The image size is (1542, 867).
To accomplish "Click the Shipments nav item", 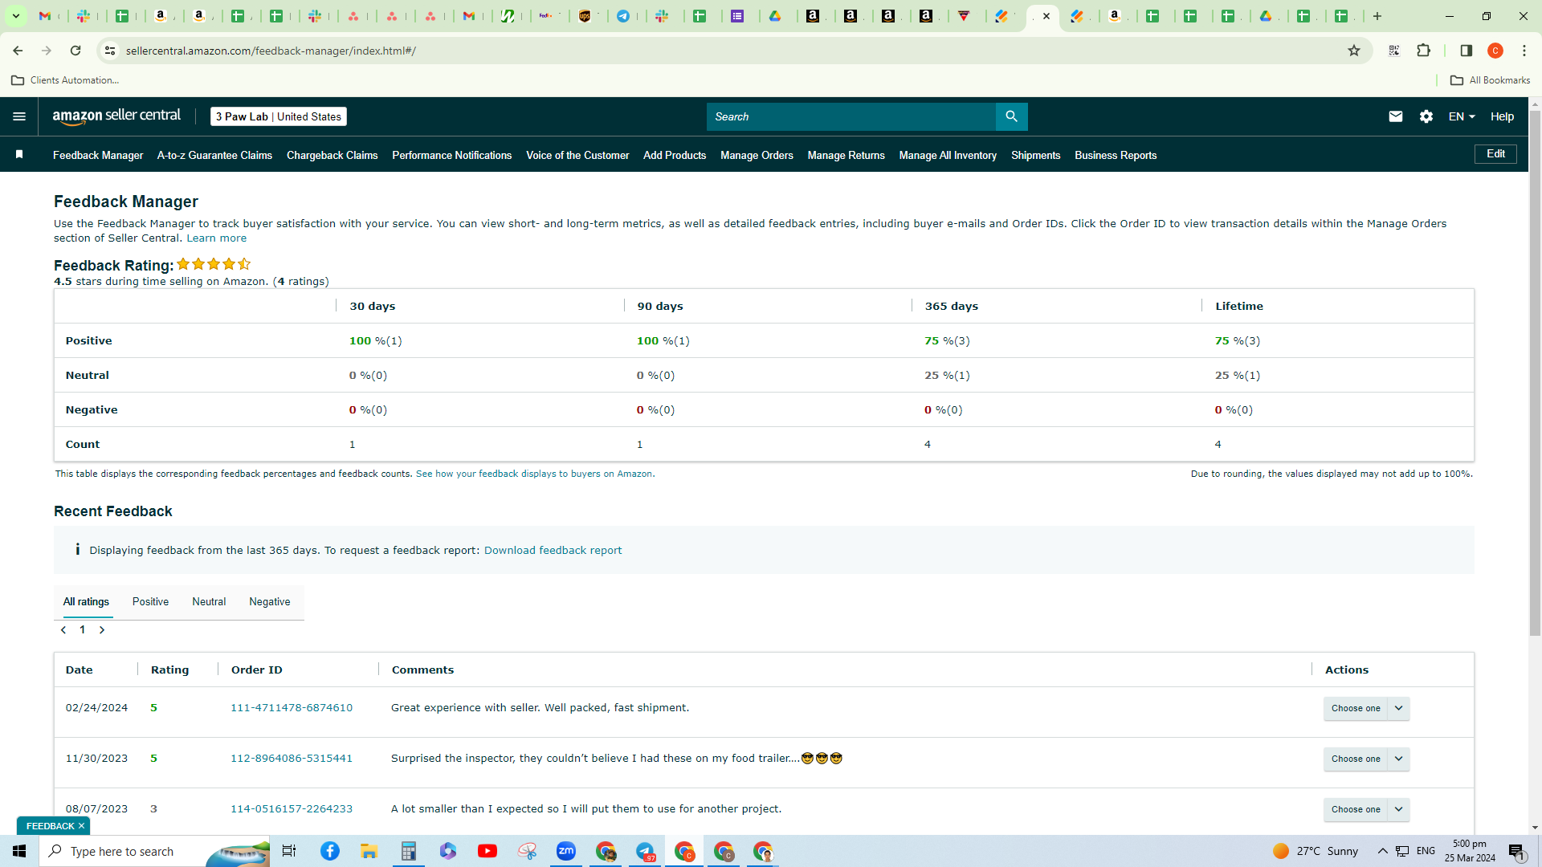I will pos(1035,155).
